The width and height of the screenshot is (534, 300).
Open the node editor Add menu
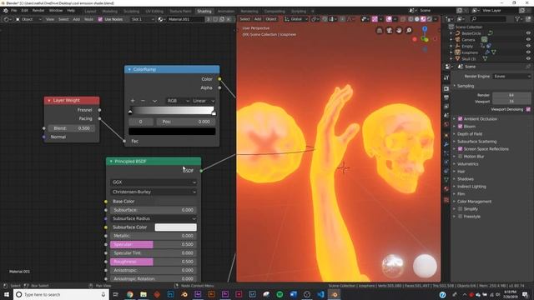(x=76, y=19)
